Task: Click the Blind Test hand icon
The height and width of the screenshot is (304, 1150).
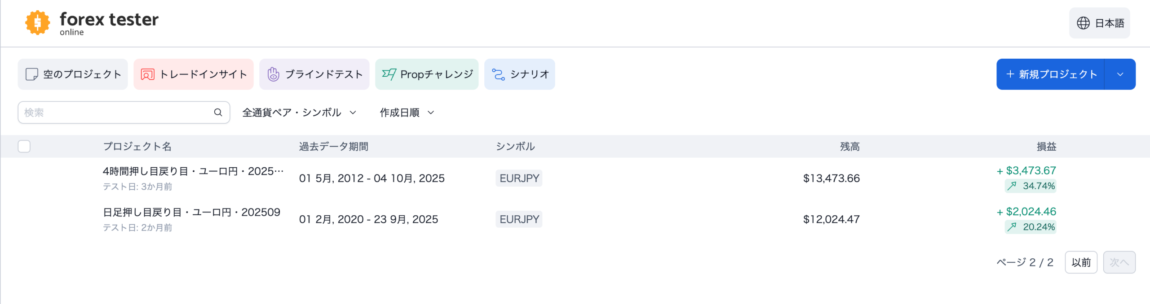Action: 273,74
